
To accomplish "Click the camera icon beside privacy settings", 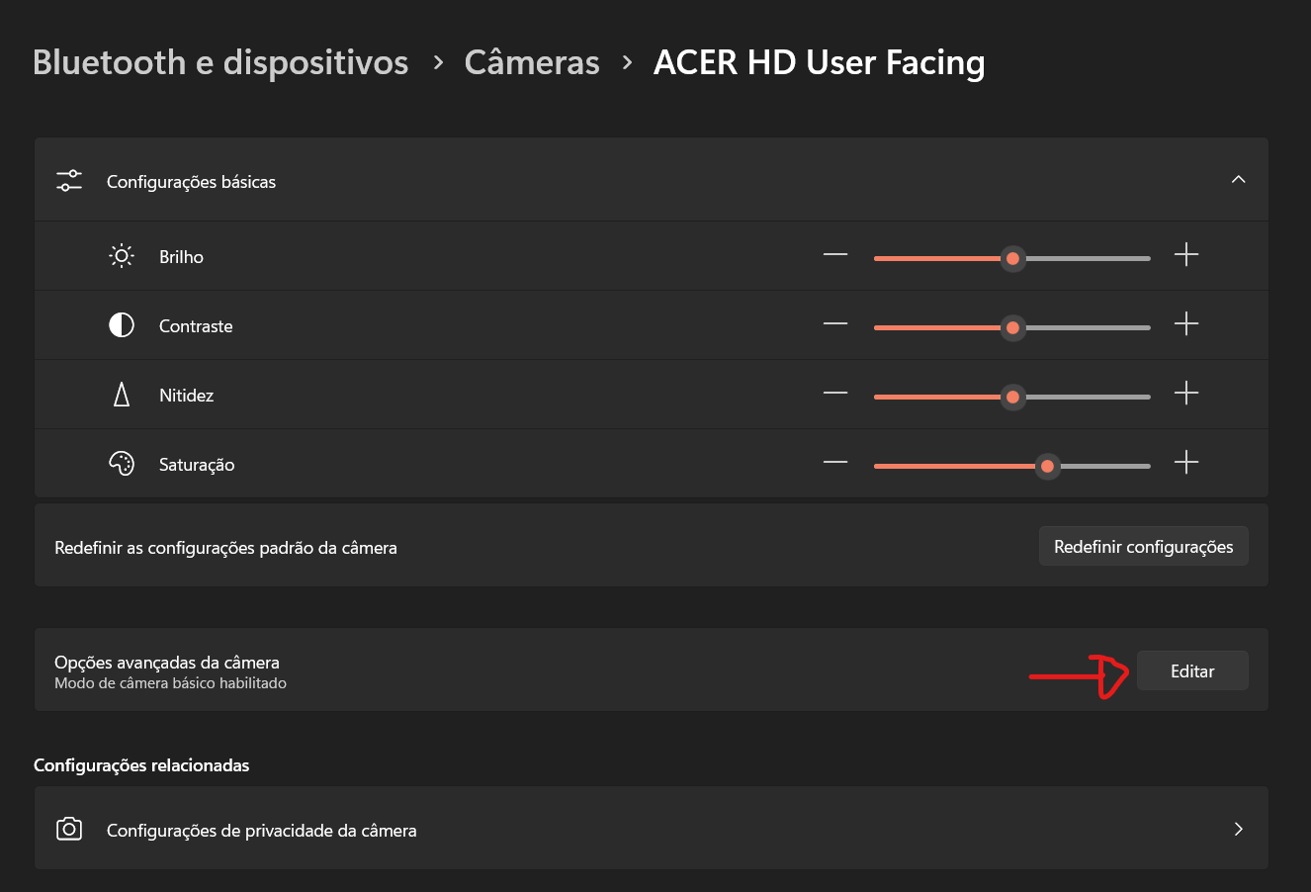I will click(69, 829).
